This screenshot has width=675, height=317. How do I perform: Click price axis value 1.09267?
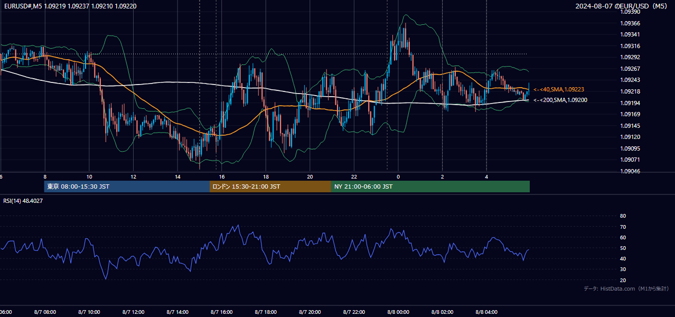(631, 69)
